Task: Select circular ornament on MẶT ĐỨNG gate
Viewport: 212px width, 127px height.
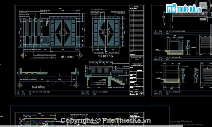Action: pyautogui.click(x=63, y=32)
